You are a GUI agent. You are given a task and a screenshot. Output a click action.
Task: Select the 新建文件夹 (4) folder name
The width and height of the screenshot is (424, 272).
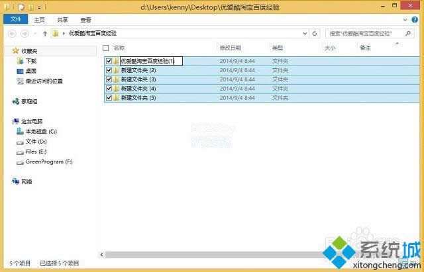[138, 89]
